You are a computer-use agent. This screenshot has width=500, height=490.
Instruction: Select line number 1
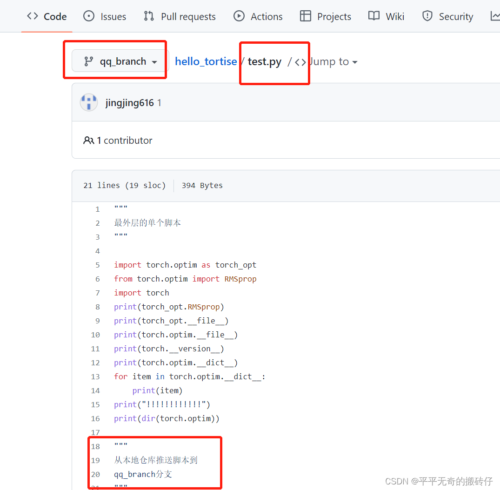click(98, 209)
